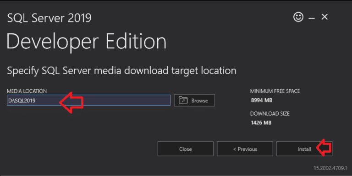Click the red arrow beside Install
352x176 pixels.
point(324,148)
